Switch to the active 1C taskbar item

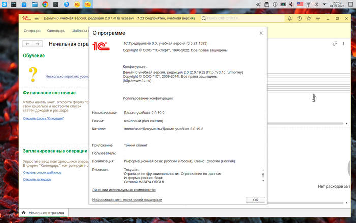click(x=87, y=4)
